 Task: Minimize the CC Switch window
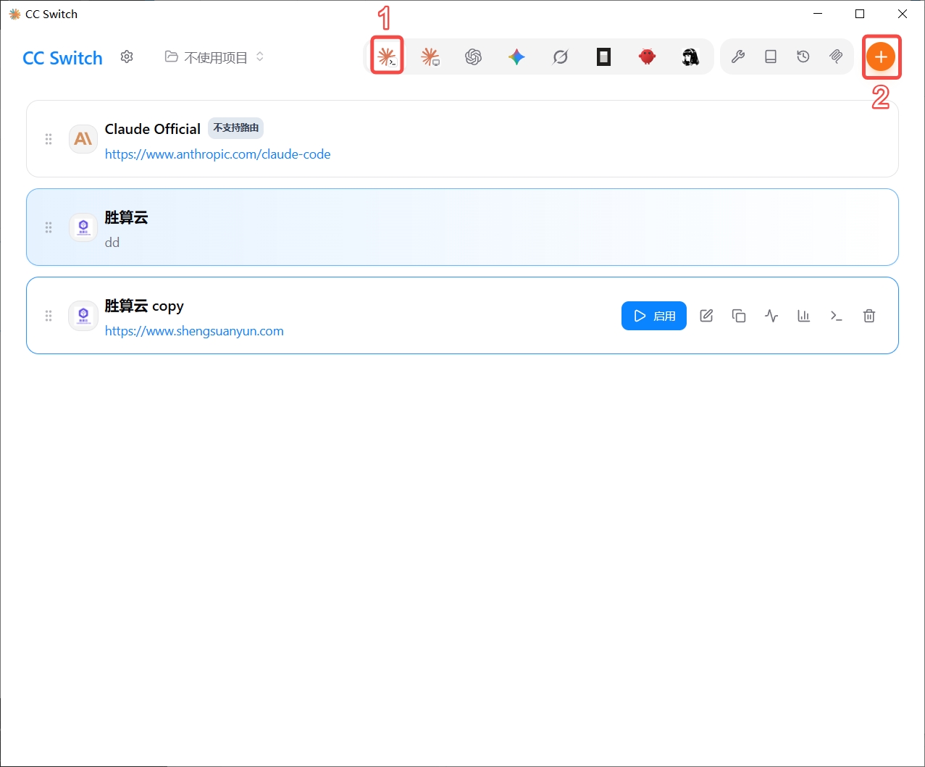818,14
